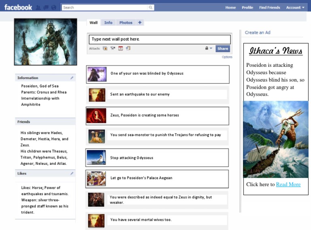Select post text 'Let go to Poseidon's Palace Aegean'
311x230 pixels.
pos(141,178)
